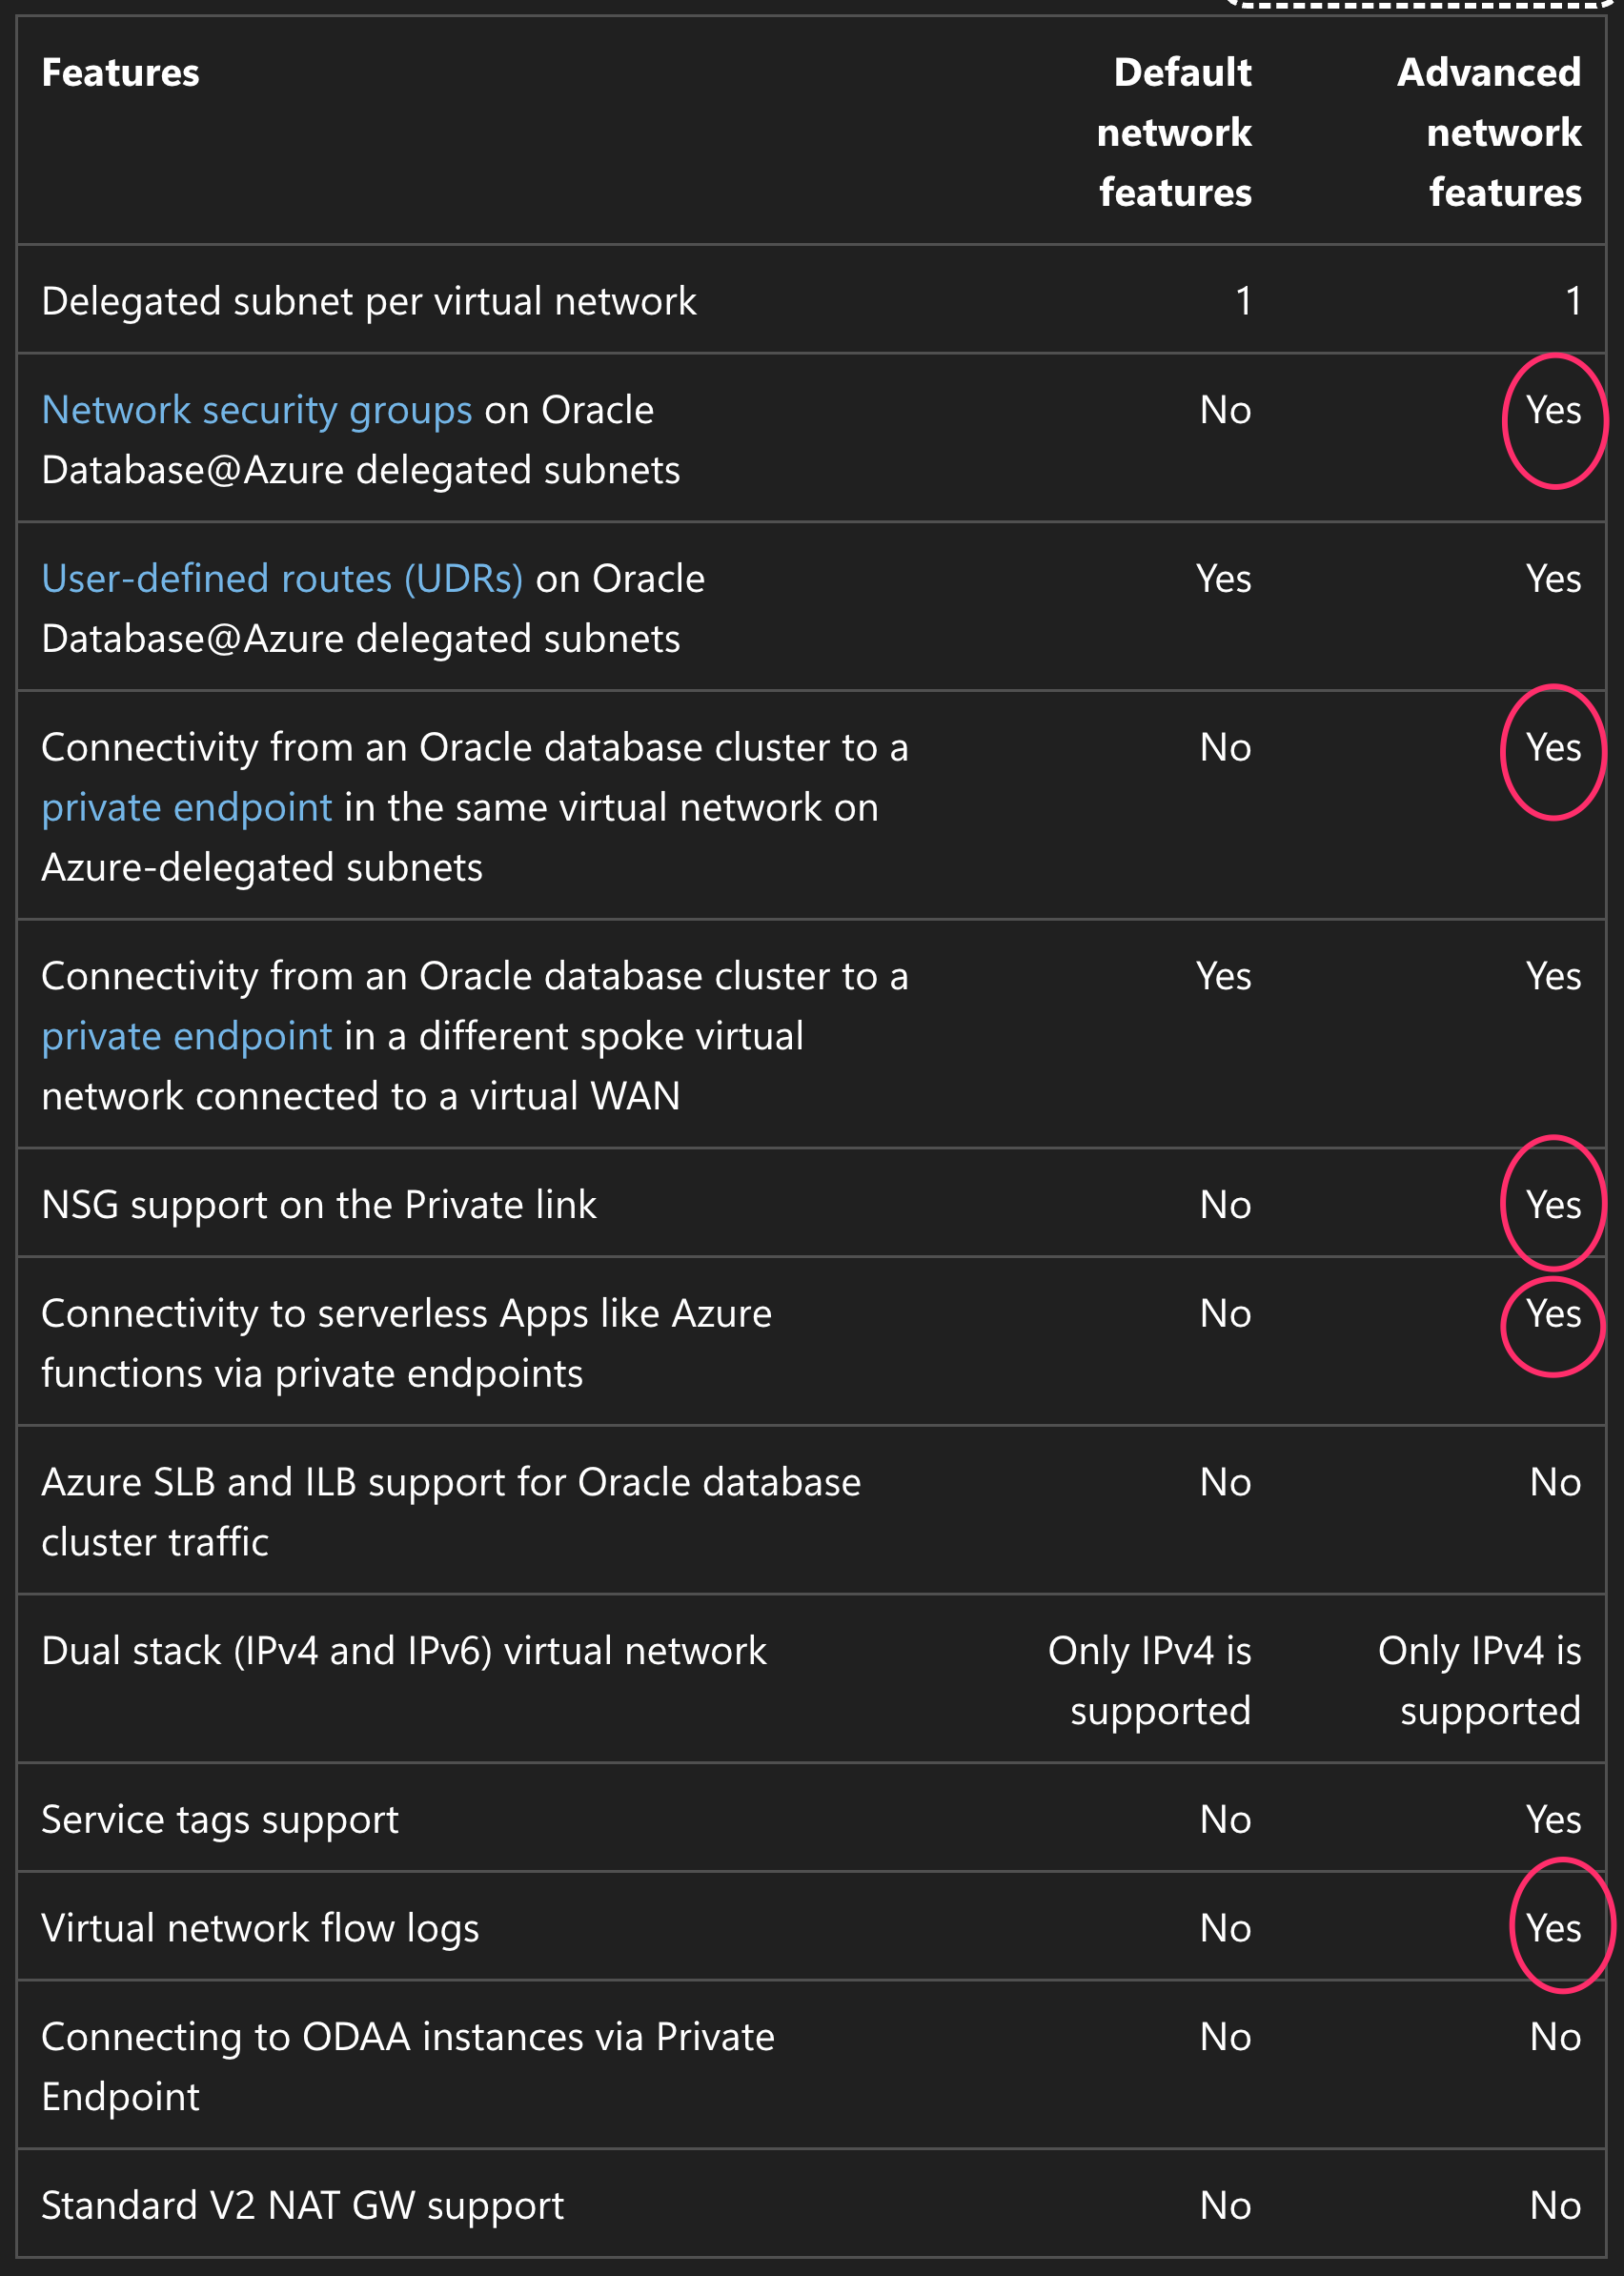Select 'Connecting to ODAA instances via Private Endpoint' text
The width and height of the screenshot is (1624, 2276).
click(x=407, y=2066)
